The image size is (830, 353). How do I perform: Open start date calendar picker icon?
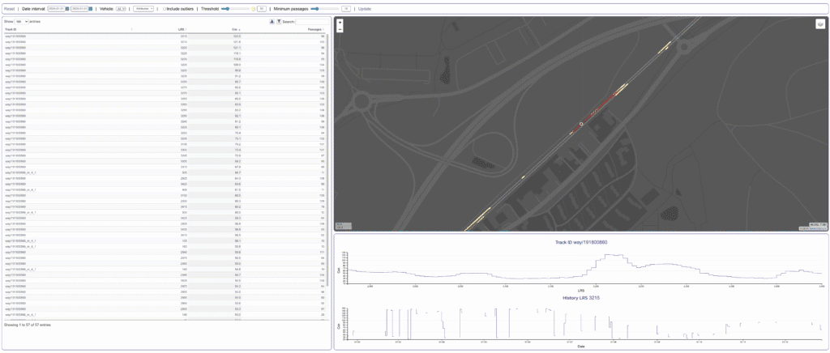pos(67,8)
